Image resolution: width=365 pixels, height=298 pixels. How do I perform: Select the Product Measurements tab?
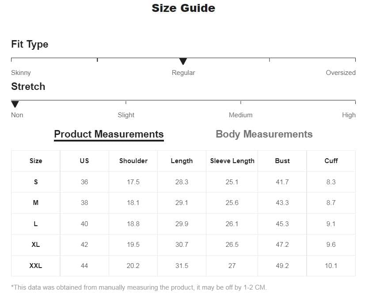point(109,134)
